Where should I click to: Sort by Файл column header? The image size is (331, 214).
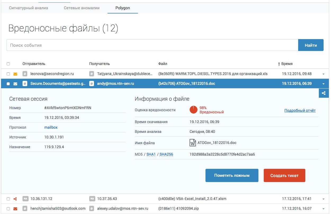[x=163, y=64]
